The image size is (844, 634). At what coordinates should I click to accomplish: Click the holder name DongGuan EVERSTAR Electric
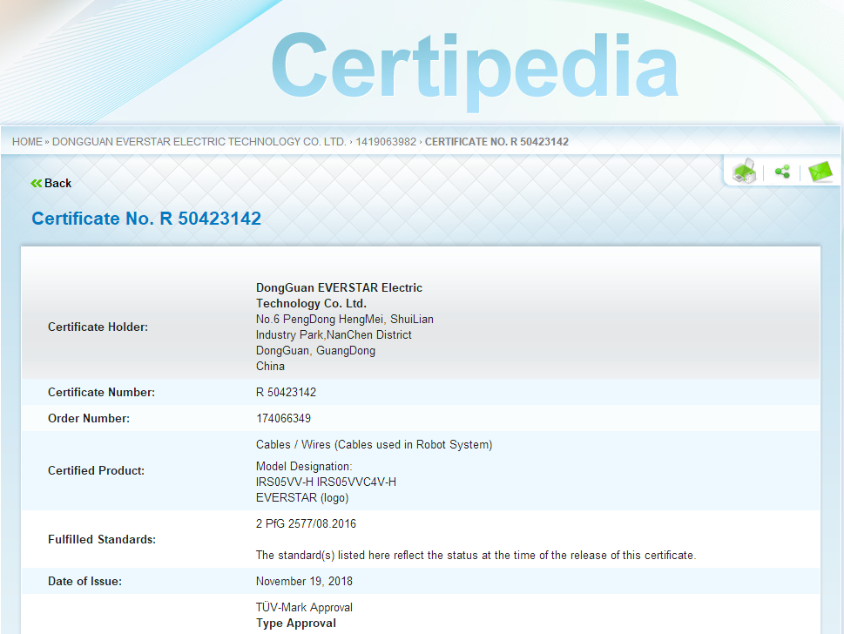[x=339, y=288]
